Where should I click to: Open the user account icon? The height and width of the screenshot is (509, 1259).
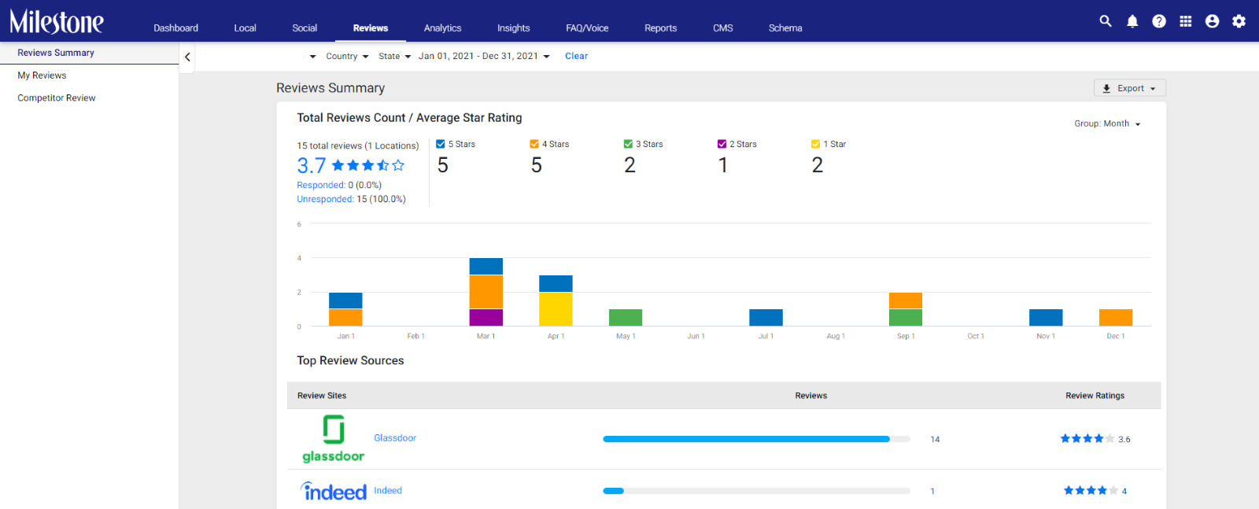(x=1213, y=21)
